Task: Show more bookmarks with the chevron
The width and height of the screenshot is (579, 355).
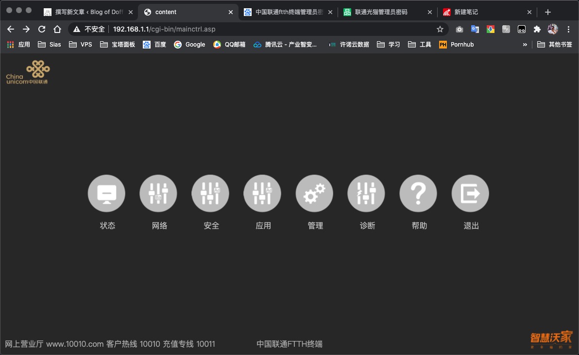Action: (x=525, y=45)
